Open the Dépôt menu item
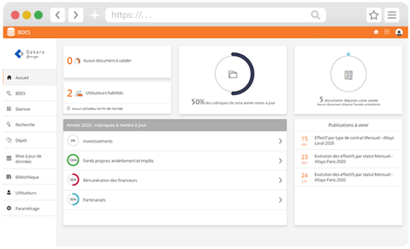The width and height of the screenshot is (410, 249). coord(30,140)
